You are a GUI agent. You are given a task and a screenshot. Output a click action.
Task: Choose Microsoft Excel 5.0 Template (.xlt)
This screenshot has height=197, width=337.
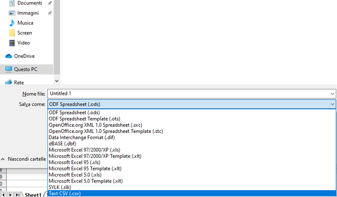tap(192, 181)
